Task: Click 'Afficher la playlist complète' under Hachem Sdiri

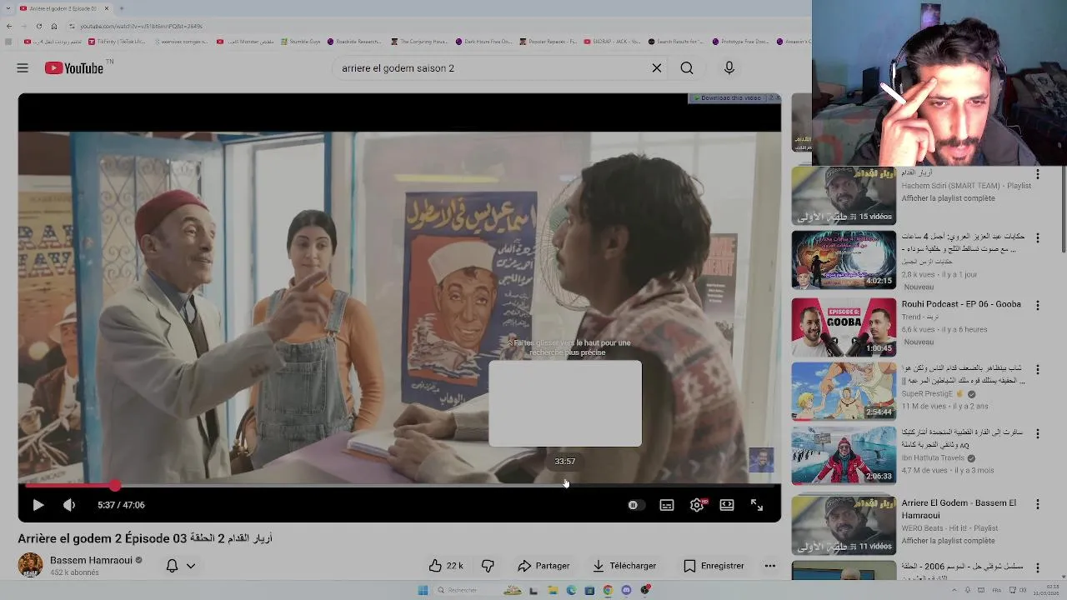Action: point(948,198)
